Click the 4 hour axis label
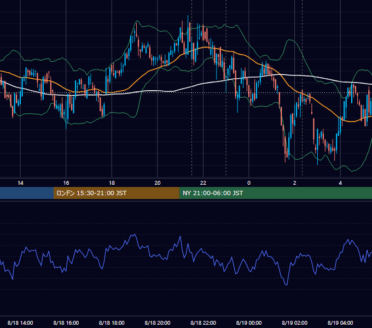 (340, 183)
